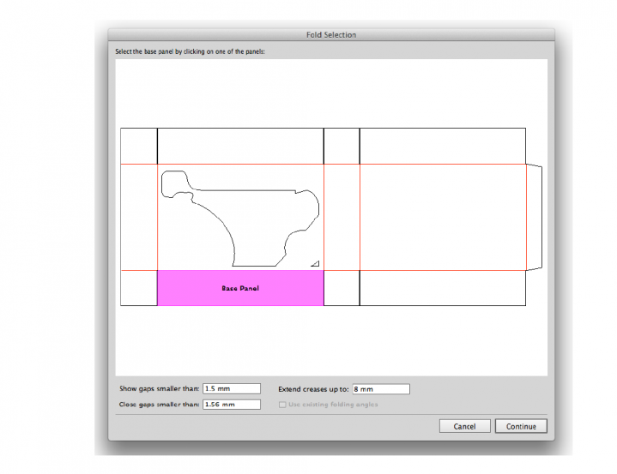
Task: Select the narrow middle panel between large panels
Action: click(x=342, y=217)
